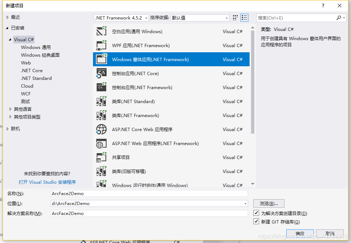
Task: Click the shared project (共享项目) icon
Action: click(x=101, y=157)
